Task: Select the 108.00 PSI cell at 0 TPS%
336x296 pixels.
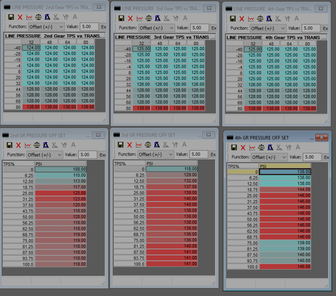Action: [60, 169]
